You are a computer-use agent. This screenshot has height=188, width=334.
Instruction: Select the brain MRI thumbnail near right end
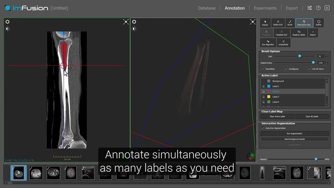point(297,173)
